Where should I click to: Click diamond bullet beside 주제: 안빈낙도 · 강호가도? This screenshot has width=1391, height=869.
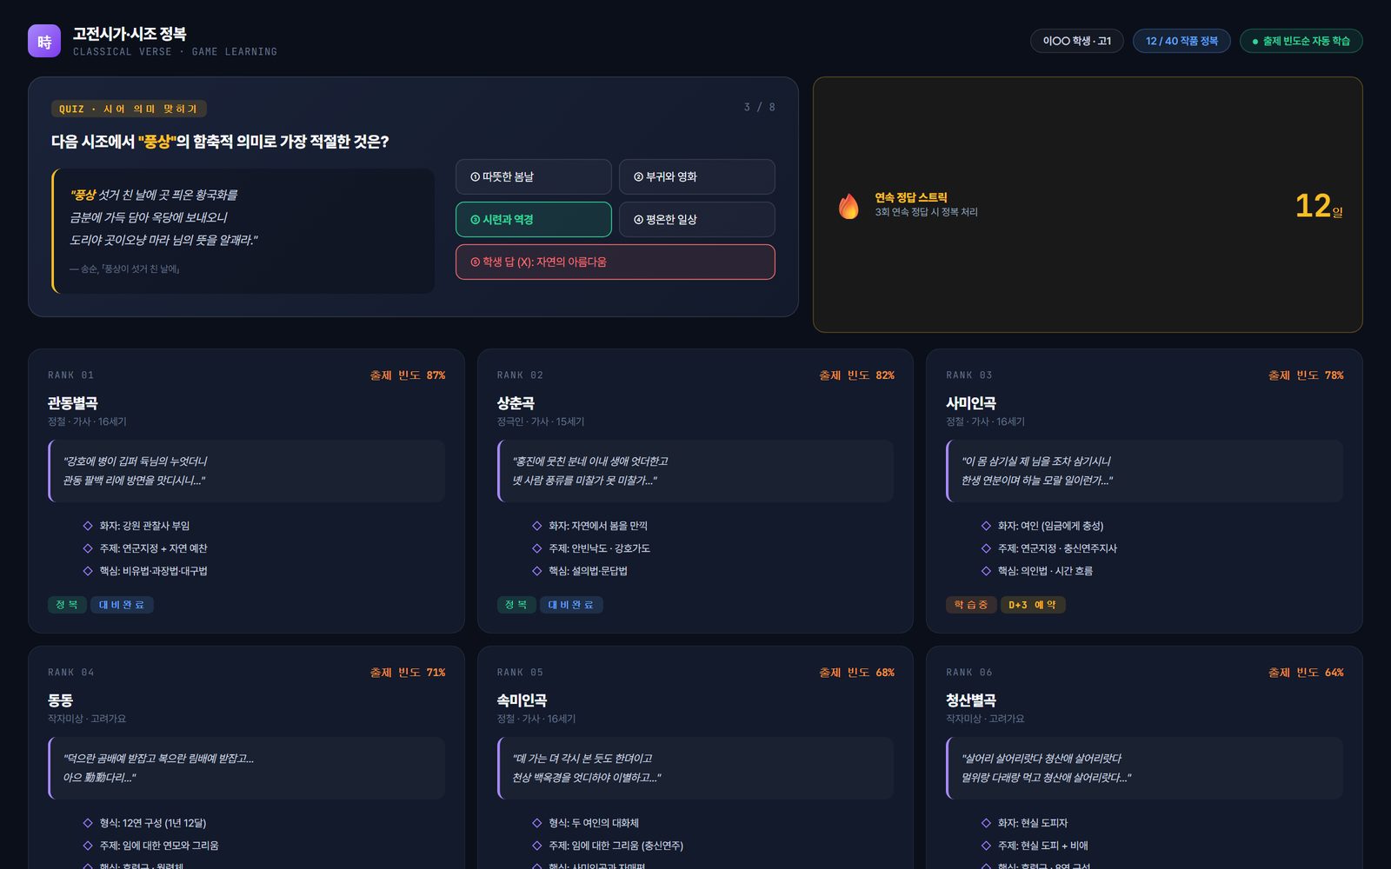(537, 548)
